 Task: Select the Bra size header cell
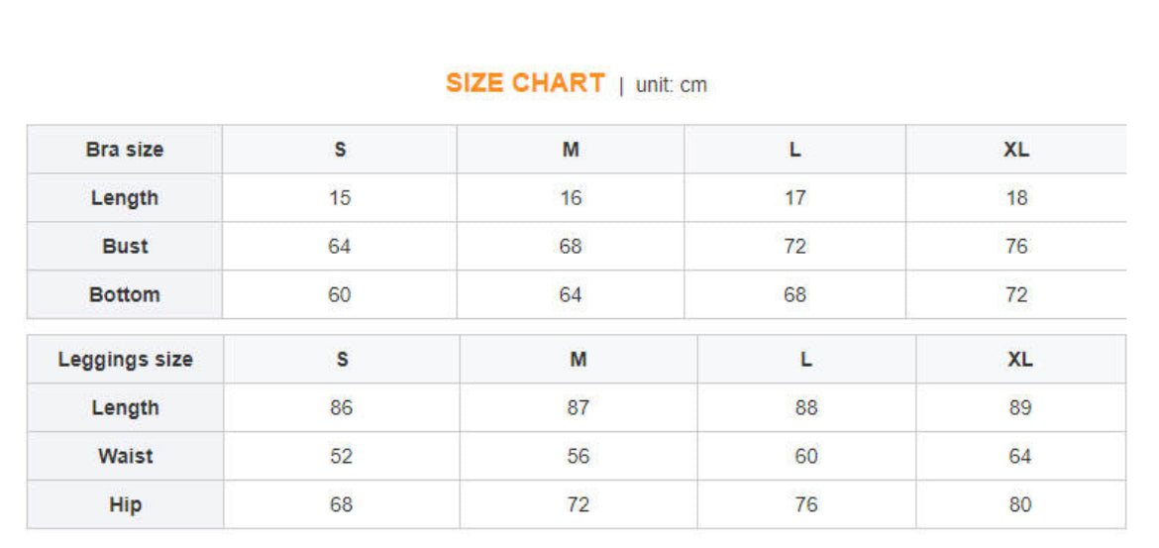click(125, 150)
